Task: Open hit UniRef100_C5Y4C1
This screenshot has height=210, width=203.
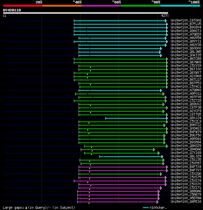Action: point(186,86)
